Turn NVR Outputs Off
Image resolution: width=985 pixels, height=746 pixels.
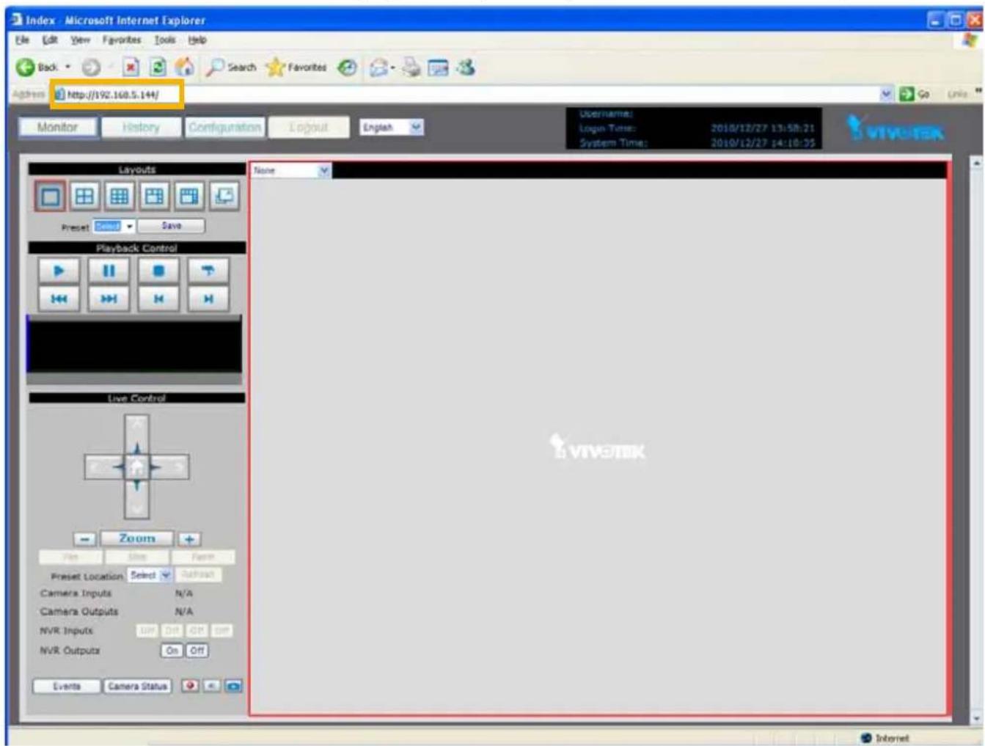(197, 651)
